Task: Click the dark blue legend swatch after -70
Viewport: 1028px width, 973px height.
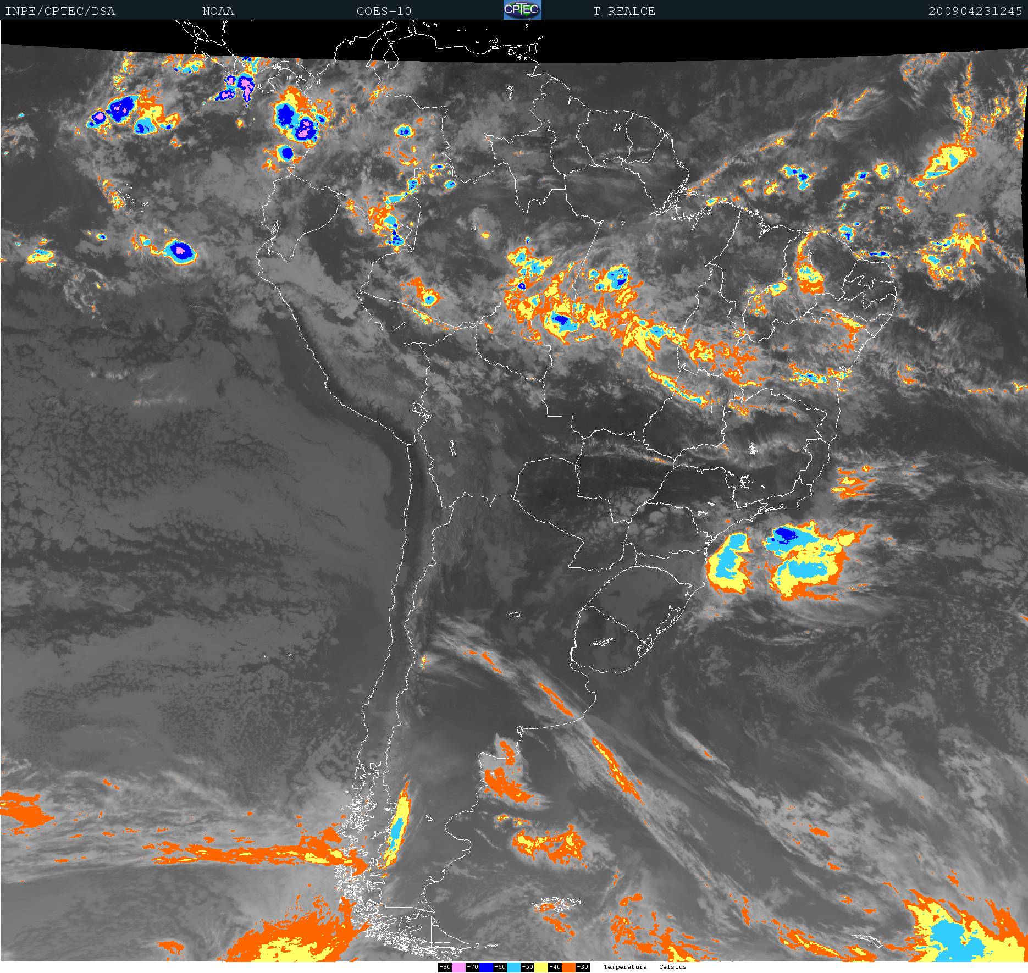Action: (x=486, y=967)
